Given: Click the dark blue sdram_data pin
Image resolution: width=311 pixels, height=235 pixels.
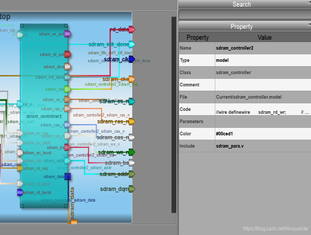Looking at the screenshot, I should point(67,177).
